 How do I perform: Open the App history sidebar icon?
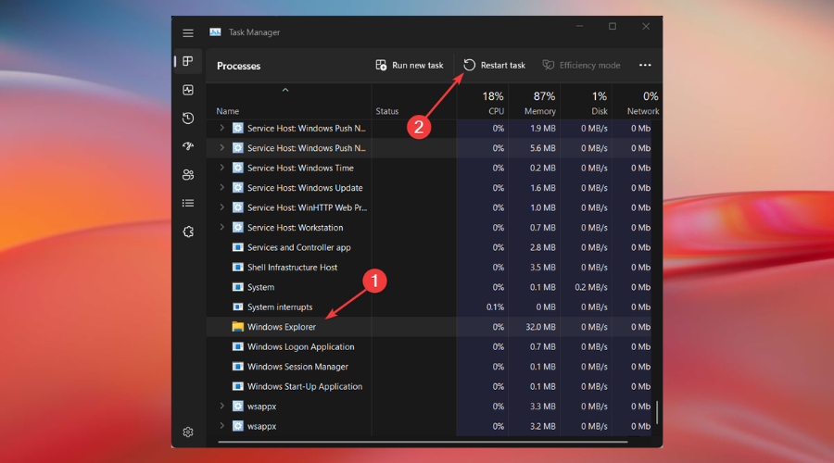(188, 118)
